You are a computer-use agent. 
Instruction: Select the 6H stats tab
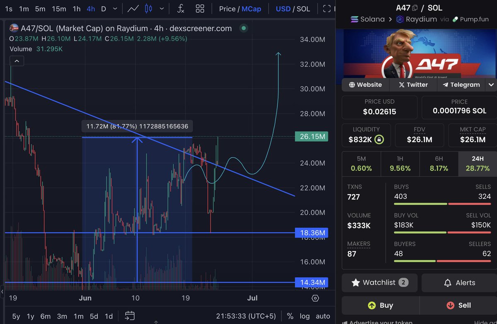tap(439, 164)
